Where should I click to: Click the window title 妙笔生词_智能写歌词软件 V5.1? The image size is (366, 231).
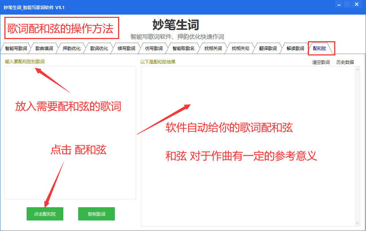click(x=34, y=7)
